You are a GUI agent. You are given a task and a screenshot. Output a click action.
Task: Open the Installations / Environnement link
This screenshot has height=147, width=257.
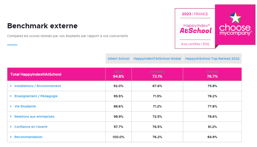click(37, 86)
